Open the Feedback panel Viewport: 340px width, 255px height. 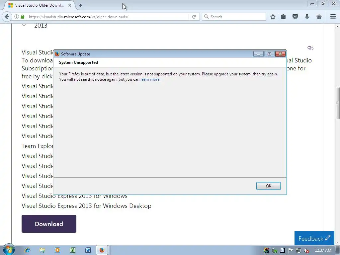click(x=314, y=238)
